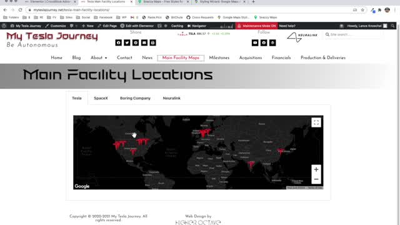Click Tesla marker over Europe

204,132
